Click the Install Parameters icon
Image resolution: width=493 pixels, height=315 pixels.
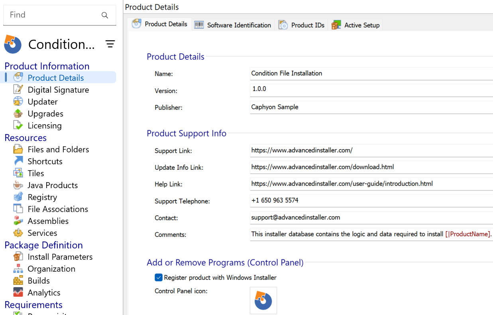click(18, 257)
